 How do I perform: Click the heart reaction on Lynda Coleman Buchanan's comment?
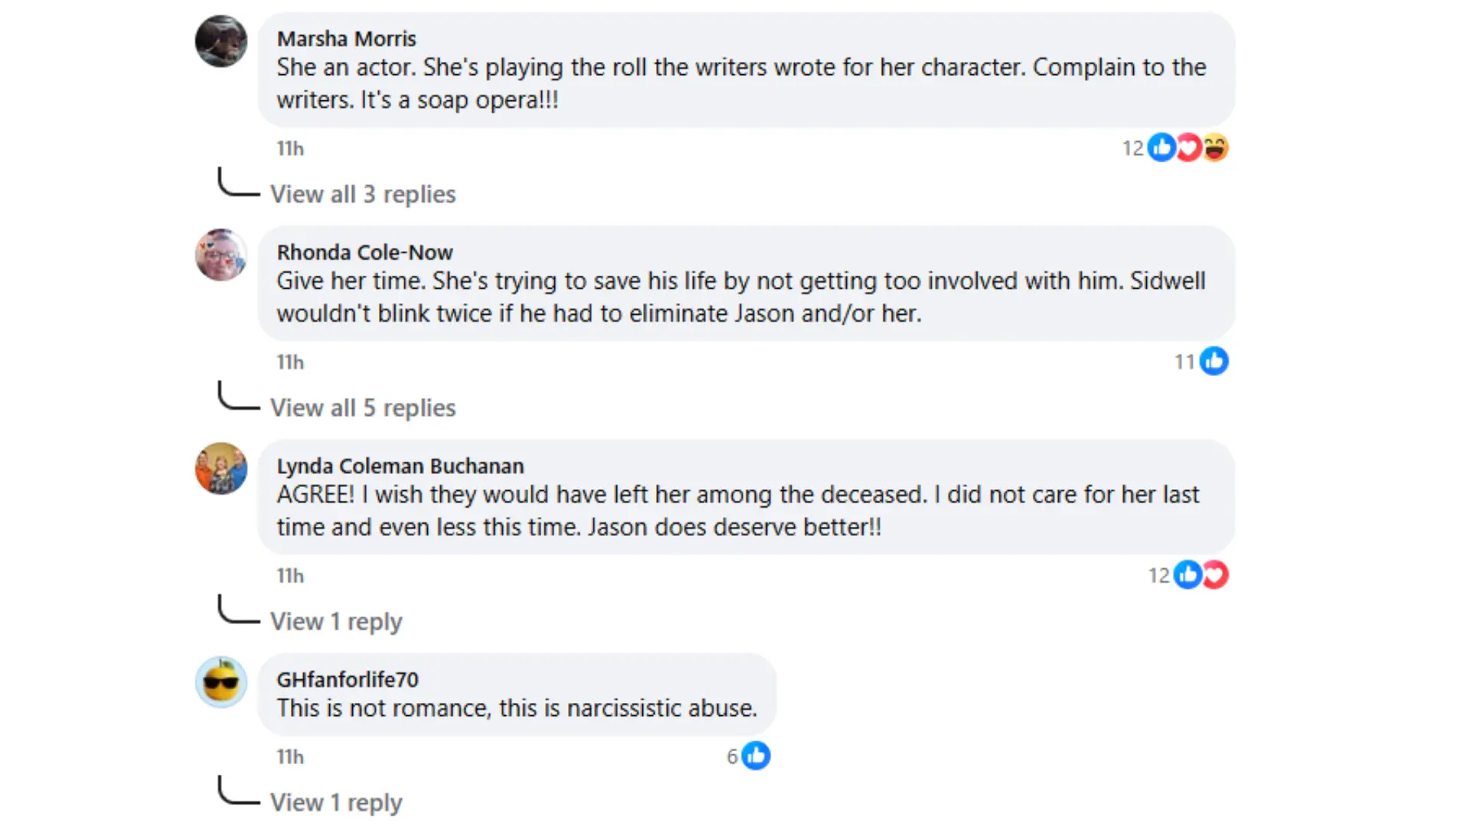point(1215,574)
